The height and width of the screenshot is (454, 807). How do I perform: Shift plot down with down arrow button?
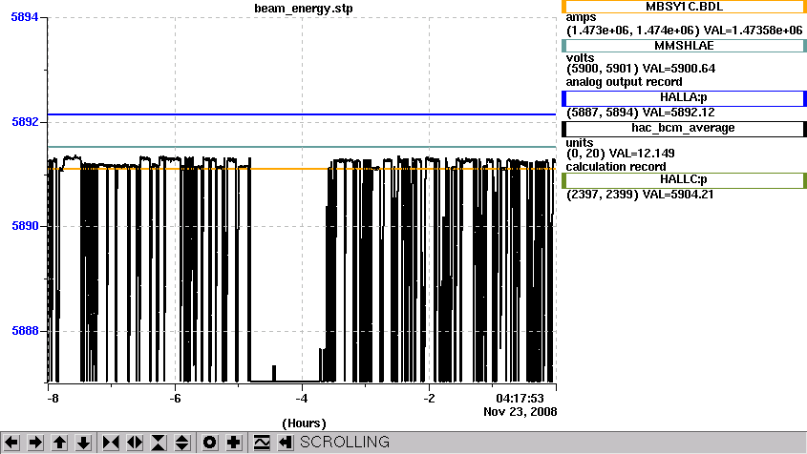click(83, 443)
